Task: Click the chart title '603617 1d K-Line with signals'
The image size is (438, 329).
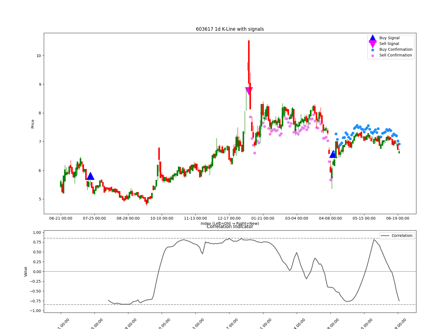Action: point(230,29)
